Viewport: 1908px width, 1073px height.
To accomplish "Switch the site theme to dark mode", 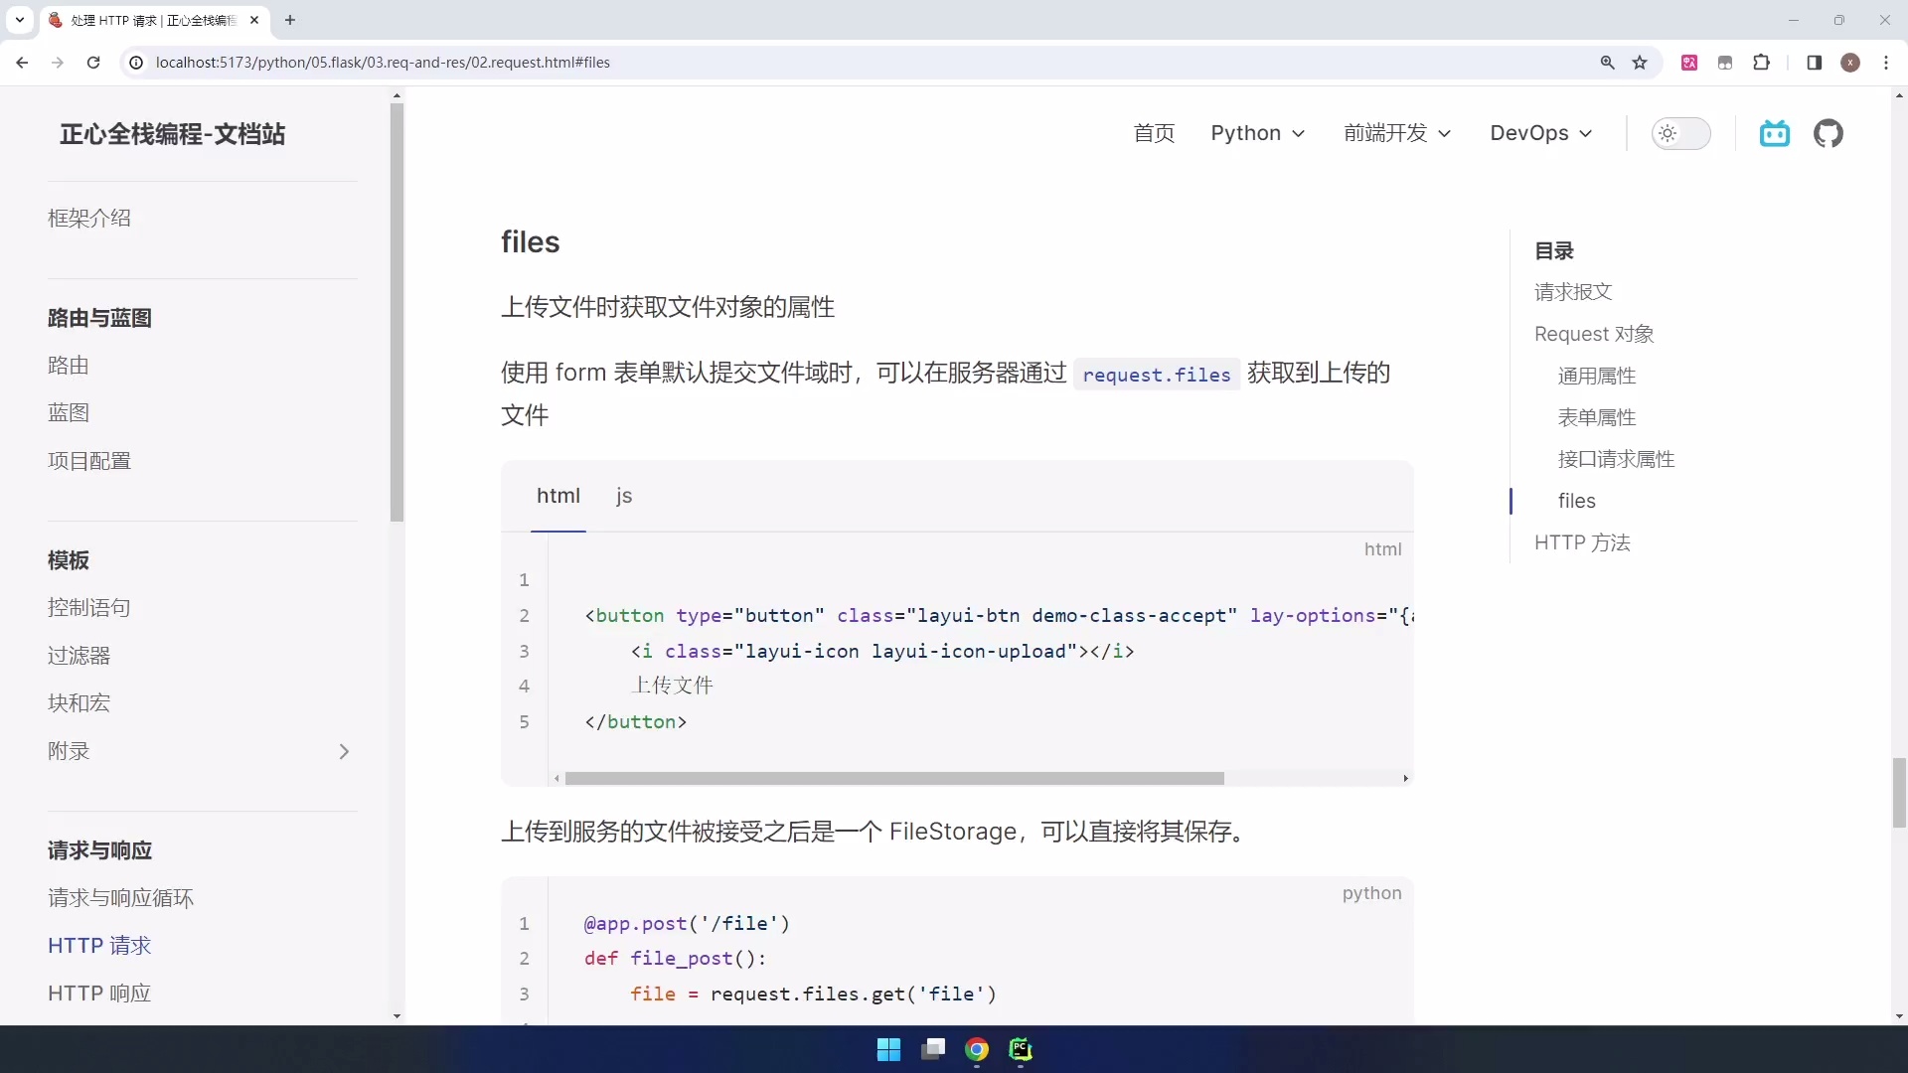I will [1681, 133].
